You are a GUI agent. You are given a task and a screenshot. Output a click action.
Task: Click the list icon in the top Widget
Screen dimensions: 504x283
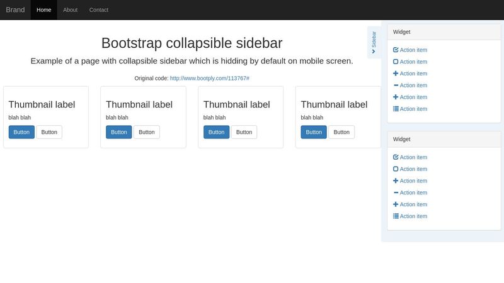coord(396,109)
